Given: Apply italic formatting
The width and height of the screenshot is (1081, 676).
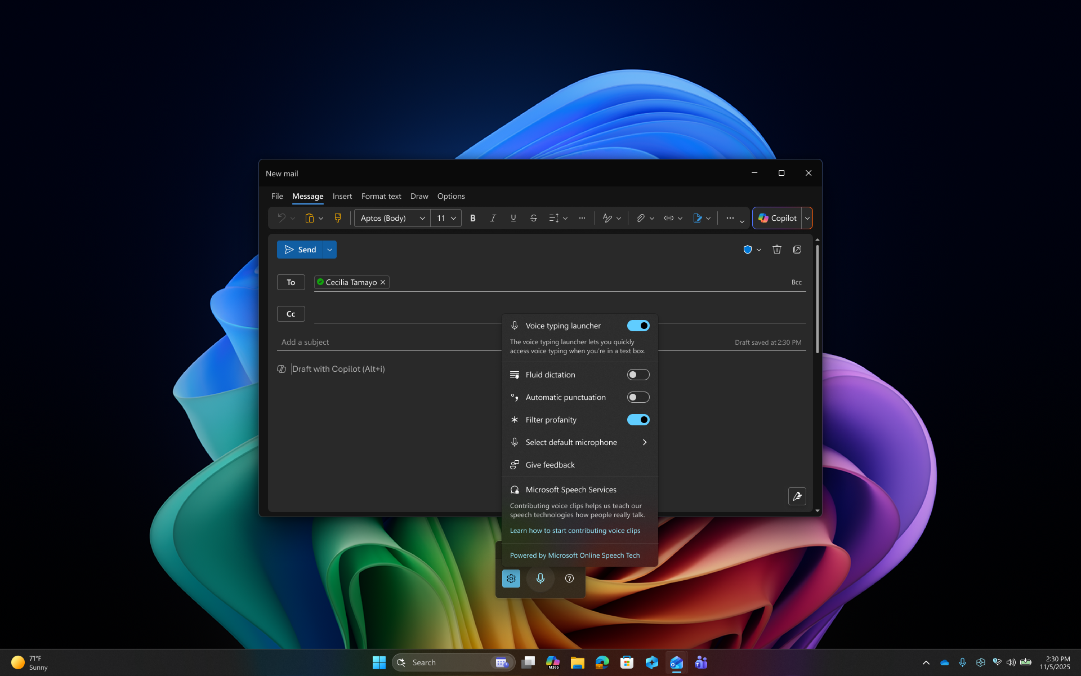Looking at the screenshot, I should 493,218.
